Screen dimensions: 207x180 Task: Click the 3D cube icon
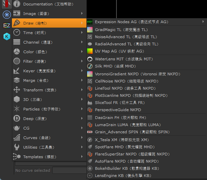pyautogui.click(x=17, y=99)
